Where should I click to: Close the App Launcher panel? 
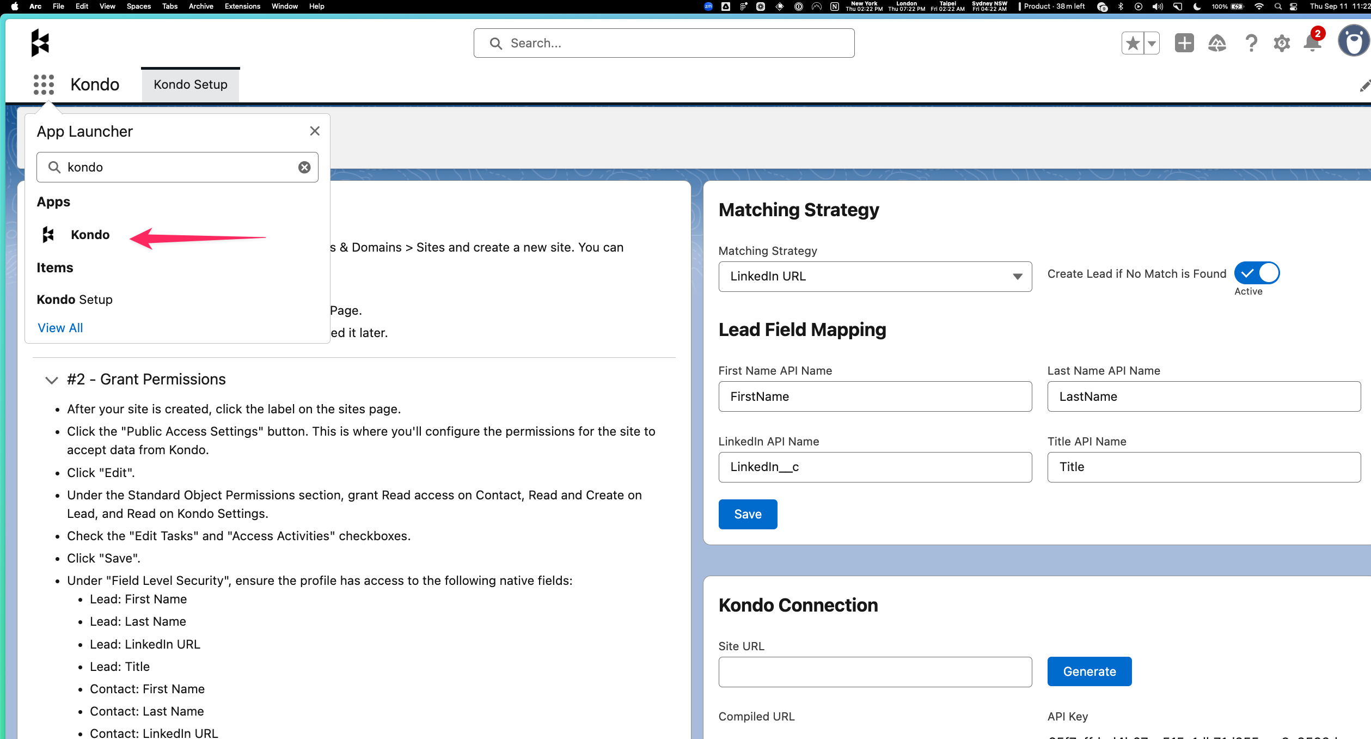pos(315,131)
